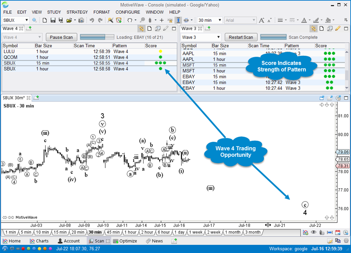Click the Pause Scan button

click(x=61, y=37)
